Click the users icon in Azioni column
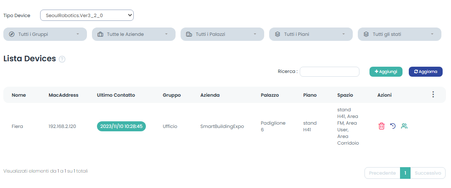Screen dimensions: 451x188 [404, 126]
